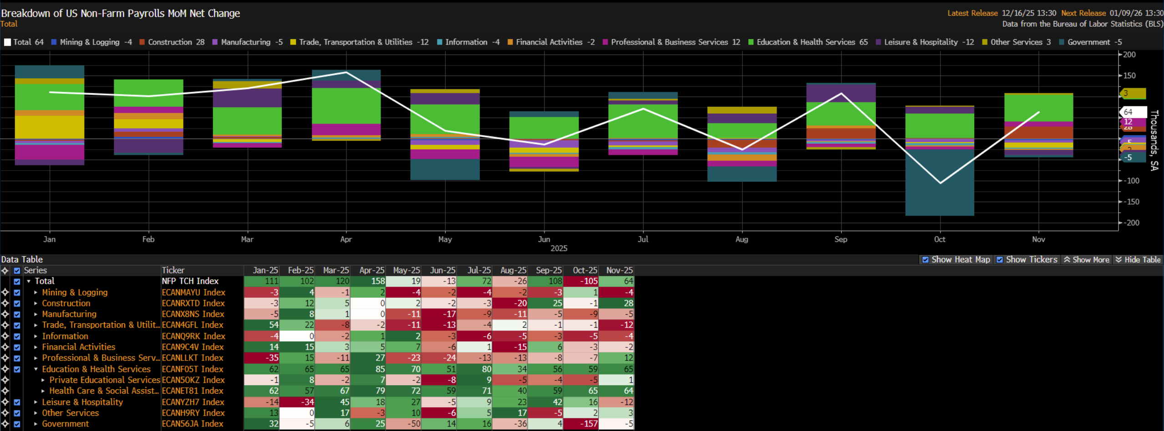Viewport: 1164px width, 431px height.
Task: Click the crosshair icon beside Mining & Logging
Action: (x=5, y=292)
